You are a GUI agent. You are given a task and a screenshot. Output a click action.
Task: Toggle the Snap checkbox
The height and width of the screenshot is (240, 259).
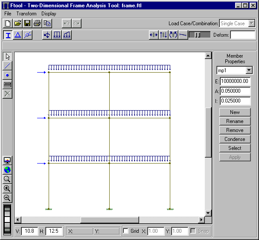coord(193,231)
